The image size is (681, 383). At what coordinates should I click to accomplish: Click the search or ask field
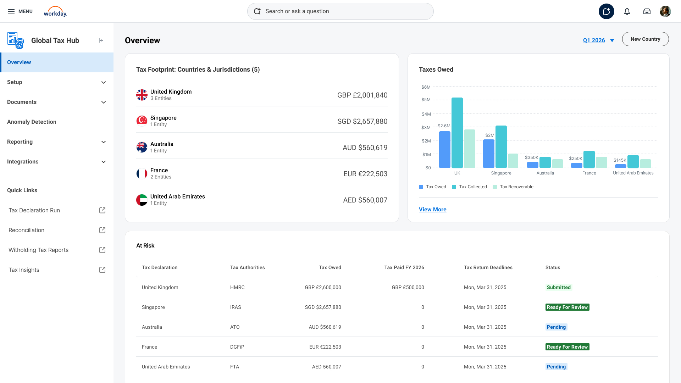(x=340, y=11)
